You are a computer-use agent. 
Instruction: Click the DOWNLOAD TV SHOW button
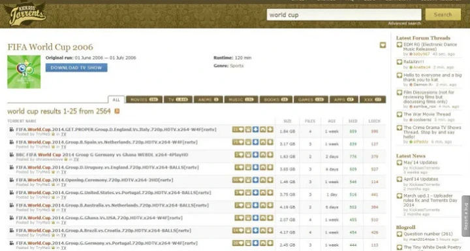click(76, 68)
